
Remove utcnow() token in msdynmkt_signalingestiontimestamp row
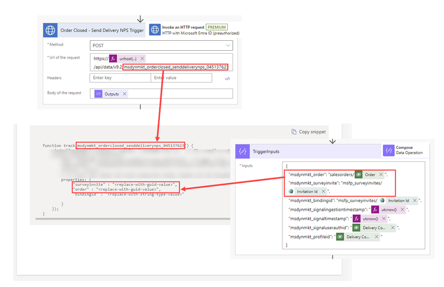tap(402, 210)
